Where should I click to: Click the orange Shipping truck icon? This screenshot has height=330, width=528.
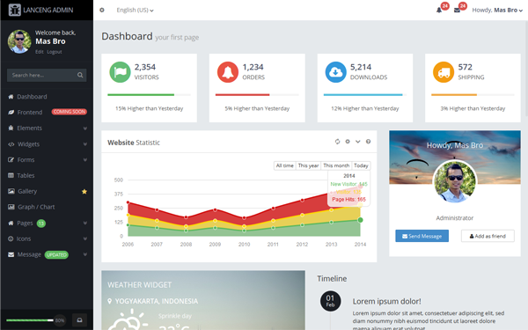pyautogui.click(x=444, y=72)
